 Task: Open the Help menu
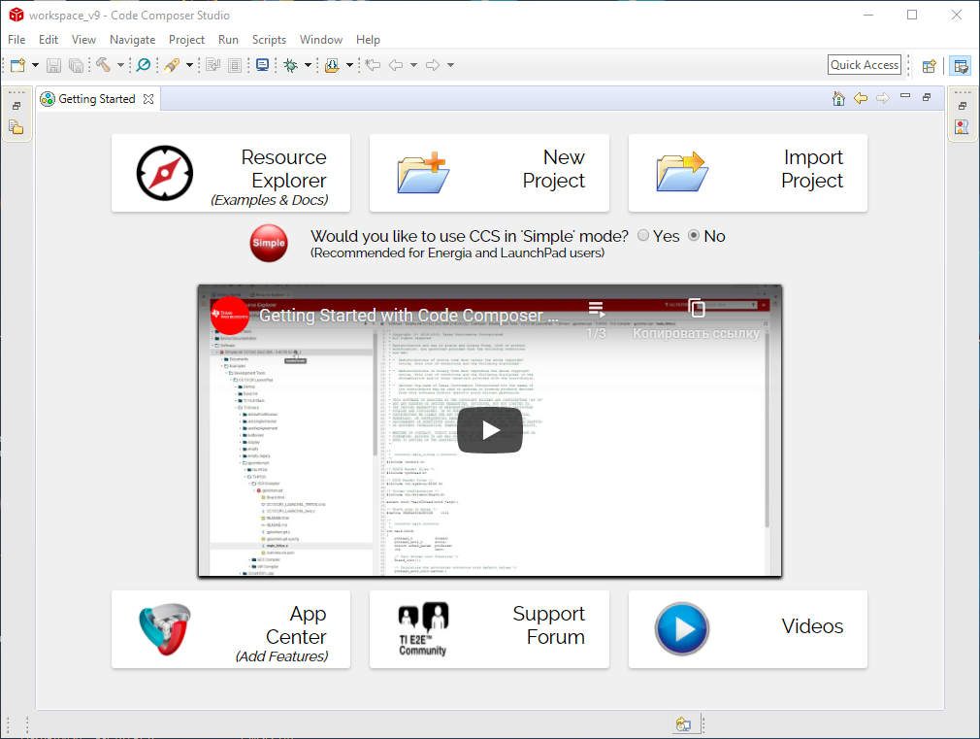pyautogui.click(x=368, y=40)
